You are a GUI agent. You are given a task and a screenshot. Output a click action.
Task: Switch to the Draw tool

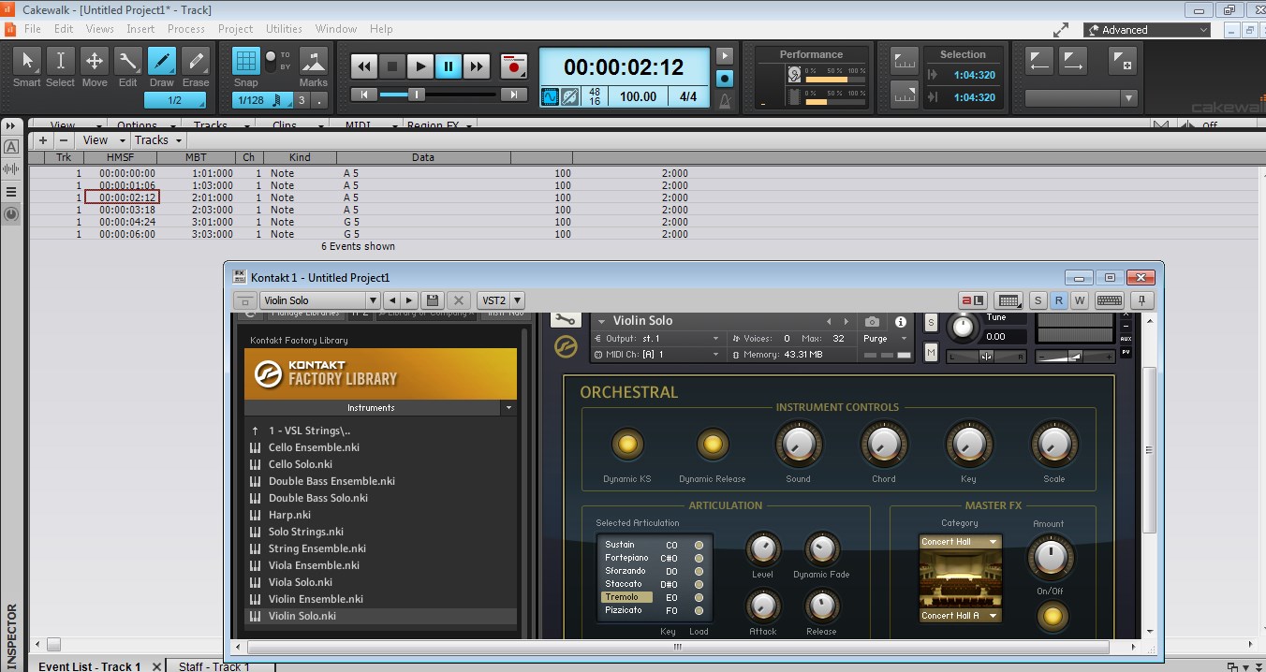(x=162, y=62)
